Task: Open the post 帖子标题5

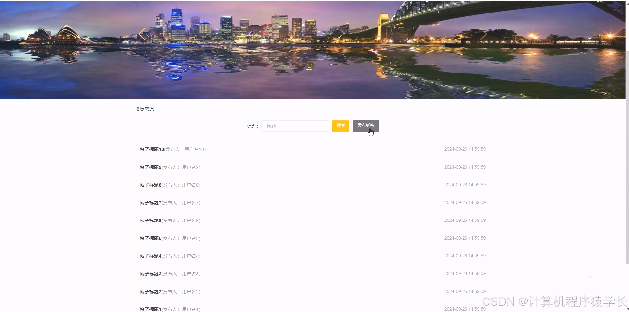Action: pos(150,238)
